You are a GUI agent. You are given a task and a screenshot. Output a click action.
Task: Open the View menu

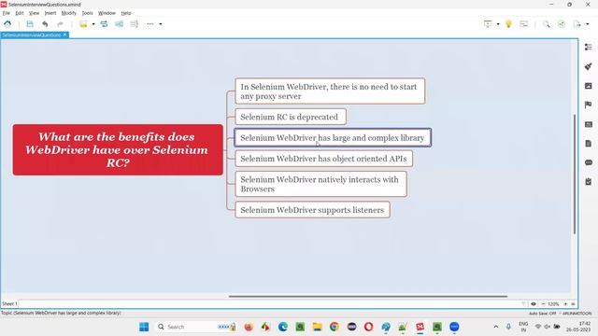click(x=34, y=13)
